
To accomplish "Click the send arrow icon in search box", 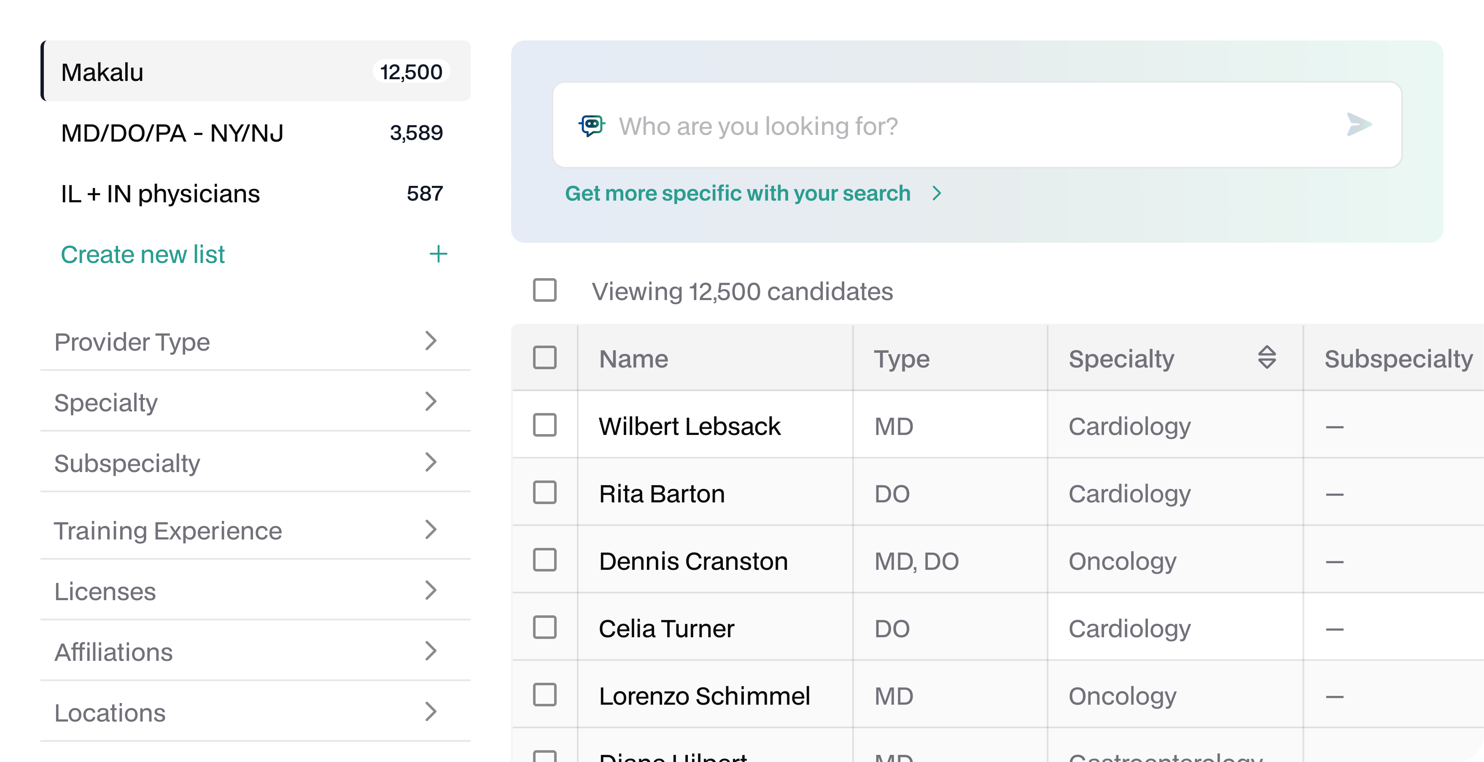I will pyautogui.click(x=1359, y=125).
